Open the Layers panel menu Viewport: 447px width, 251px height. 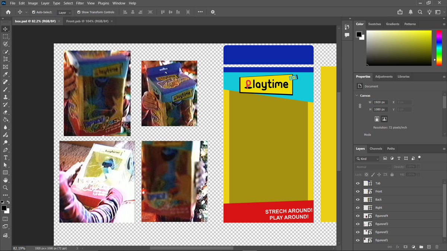(444, 149)
